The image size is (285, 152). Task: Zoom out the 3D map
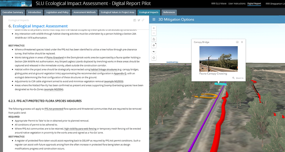pos(154,33)
